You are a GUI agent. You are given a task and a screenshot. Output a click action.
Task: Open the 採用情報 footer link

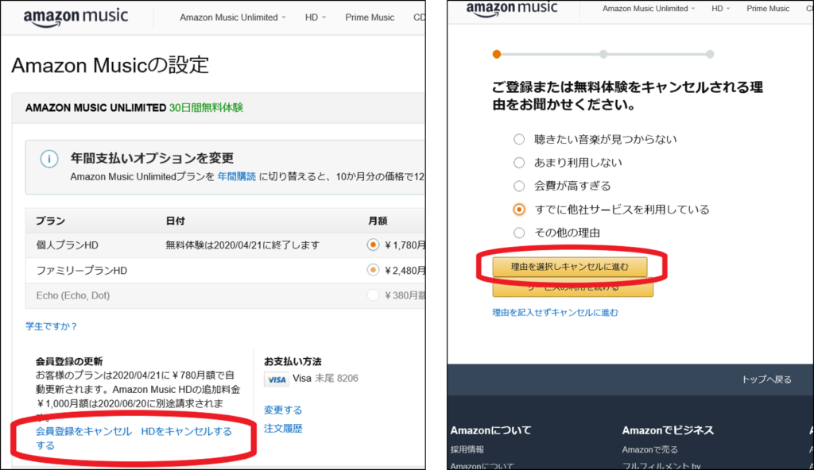point(467,450)
